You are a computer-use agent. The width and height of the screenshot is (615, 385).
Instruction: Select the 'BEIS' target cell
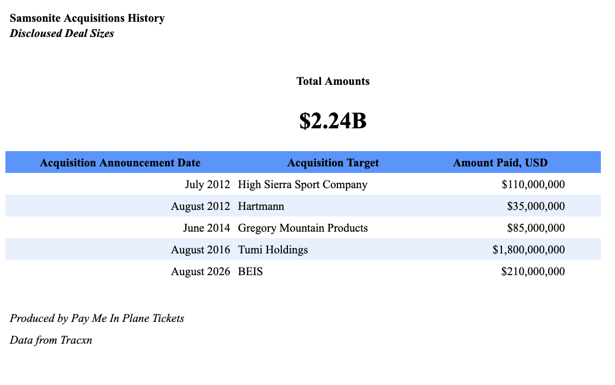coord(250,271)
